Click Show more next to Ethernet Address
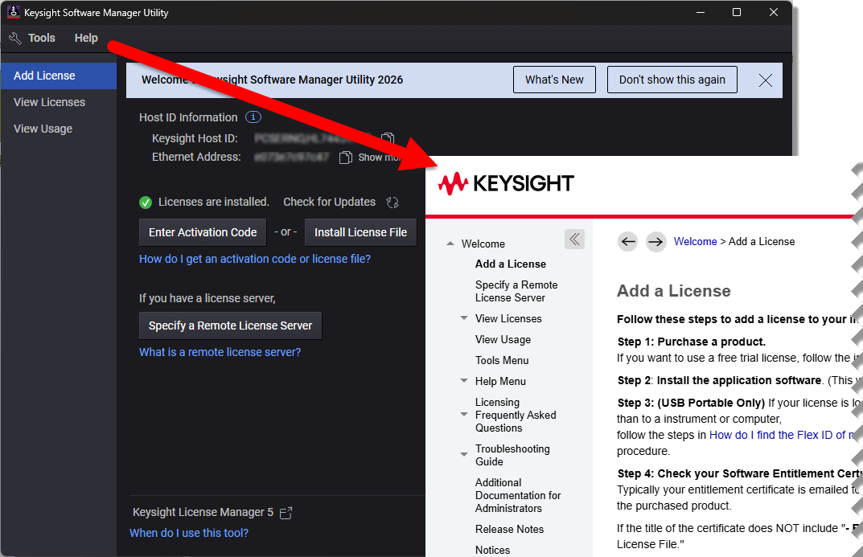863x557 pixels. tap(380, 158)
